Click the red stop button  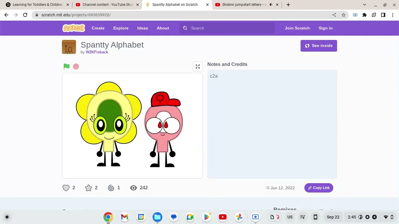point(76,67)
